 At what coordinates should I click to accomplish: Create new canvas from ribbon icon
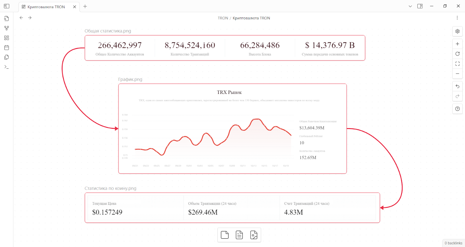point(7,38)
